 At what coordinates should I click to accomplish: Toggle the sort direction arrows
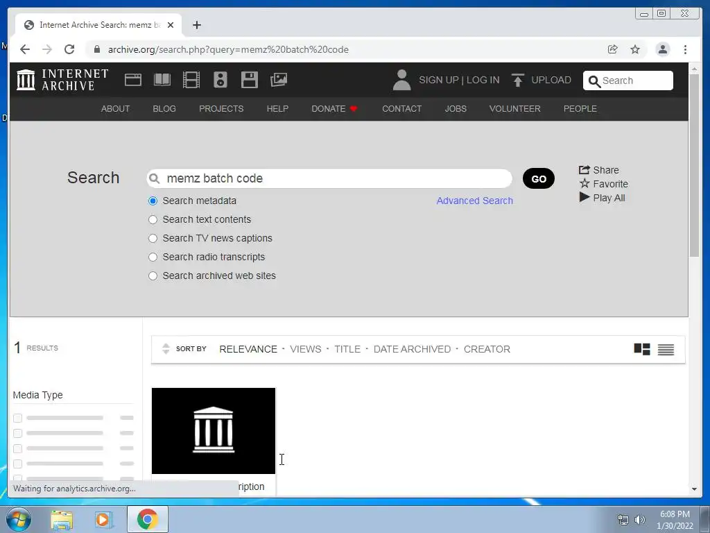(166, 348)
